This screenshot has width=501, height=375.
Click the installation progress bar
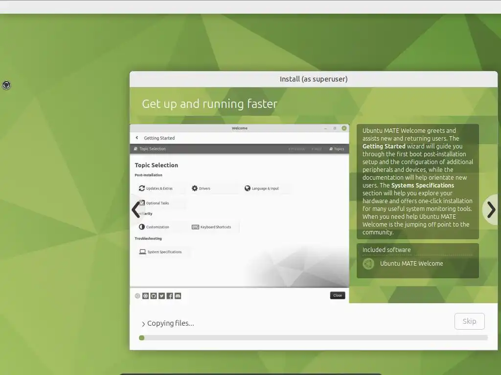(x=314, y=338)
